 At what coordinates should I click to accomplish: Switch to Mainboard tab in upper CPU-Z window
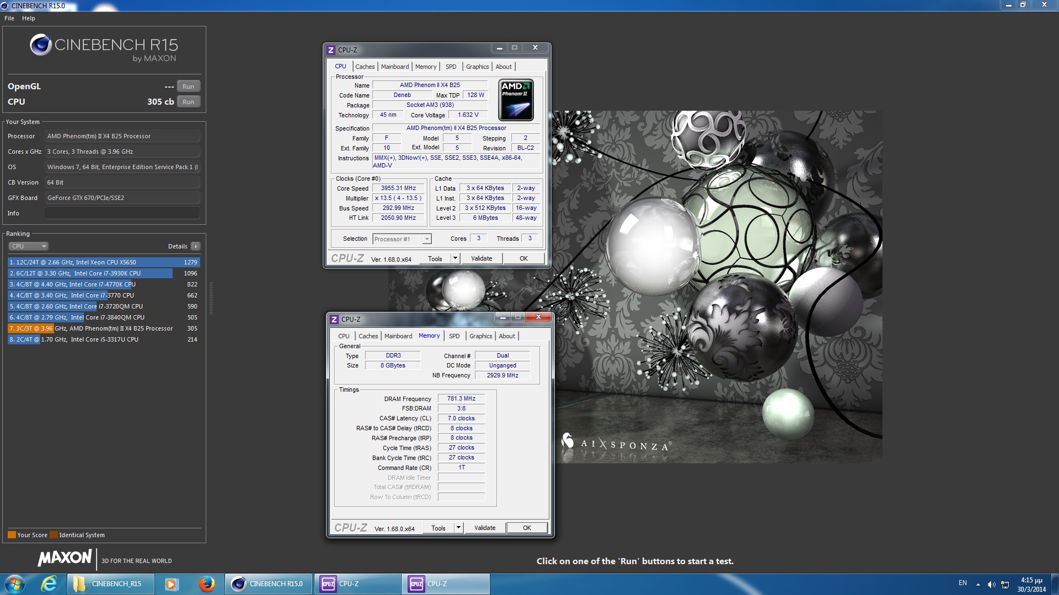click(x=395, y=67)
